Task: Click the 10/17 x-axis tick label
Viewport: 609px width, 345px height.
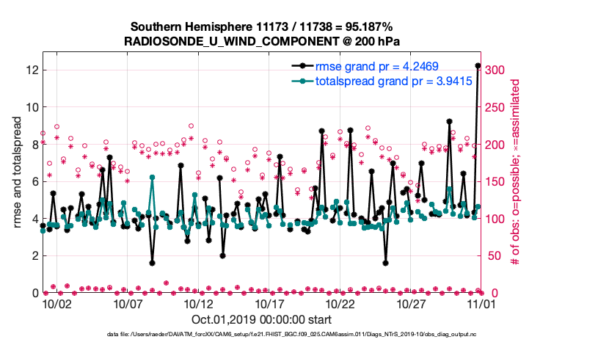Action: (x=269, y=304)
